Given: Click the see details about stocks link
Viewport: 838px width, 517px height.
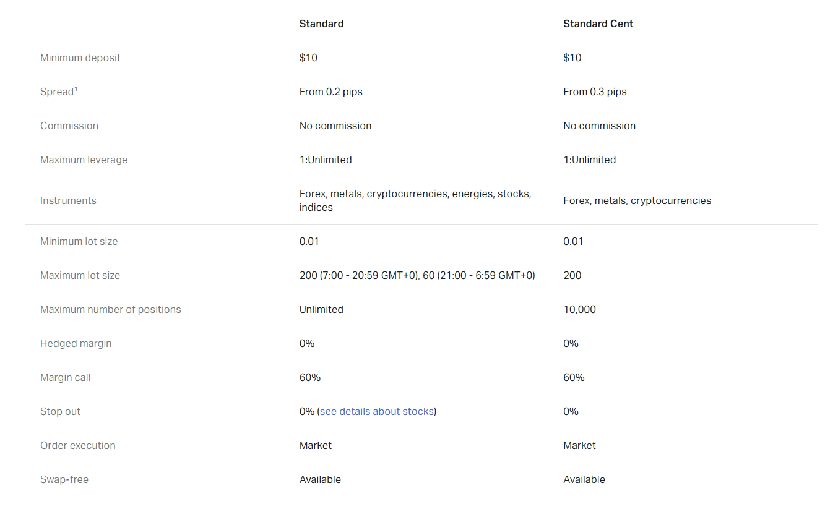Looking at the screenshot, I should [376, 411].
